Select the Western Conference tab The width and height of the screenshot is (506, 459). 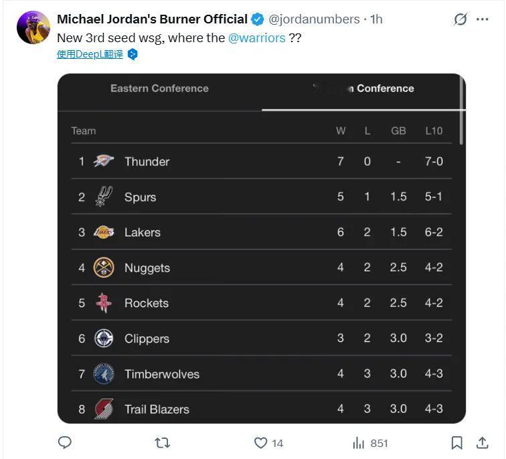(x=363, y=88)
